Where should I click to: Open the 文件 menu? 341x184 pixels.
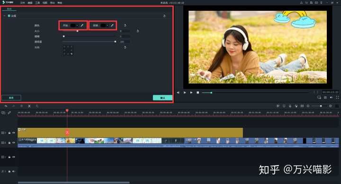22,3
